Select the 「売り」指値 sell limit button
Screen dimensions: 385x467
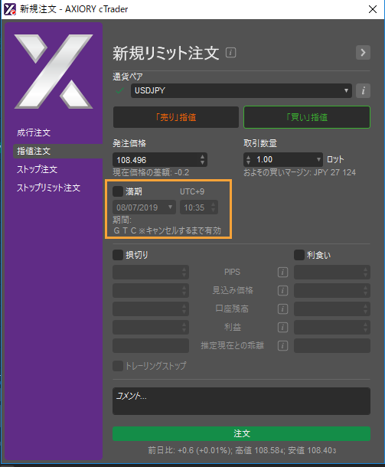(176, 117)
